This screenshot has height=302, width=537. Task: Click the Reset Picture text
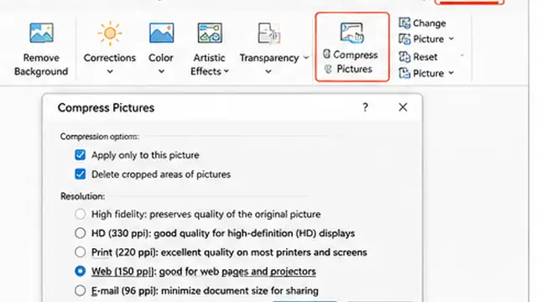pyautogui.click(x=428, y=65)
